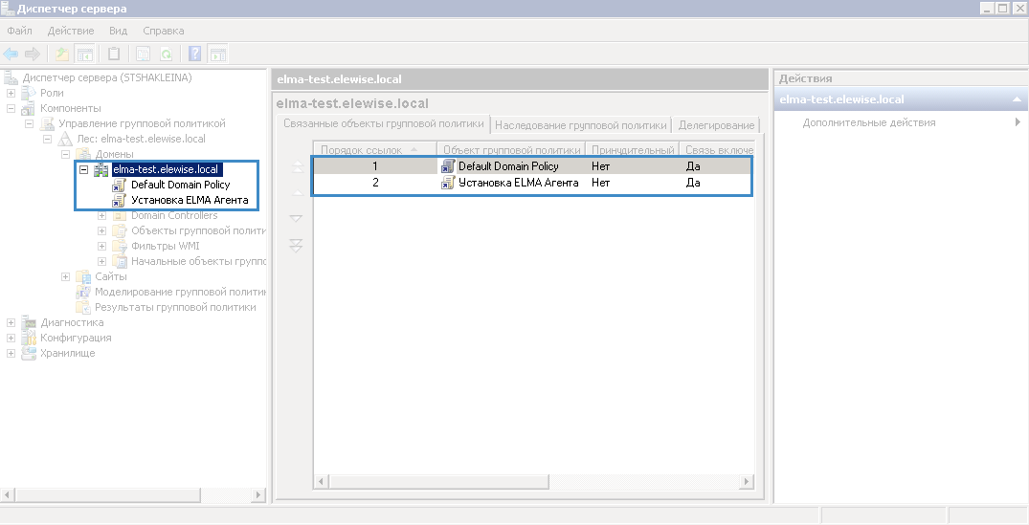Move link down one position arrow
The height and width of the screenshot is (525, 1029).
pyautogui.click(x=297, y=218)
